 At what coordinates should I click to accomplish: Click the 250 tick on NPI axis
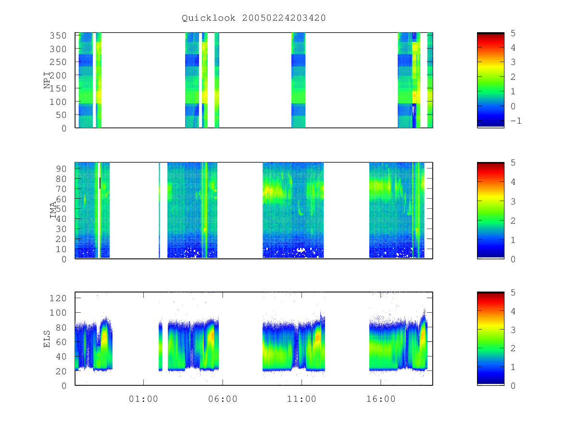(x=59, y=62)
